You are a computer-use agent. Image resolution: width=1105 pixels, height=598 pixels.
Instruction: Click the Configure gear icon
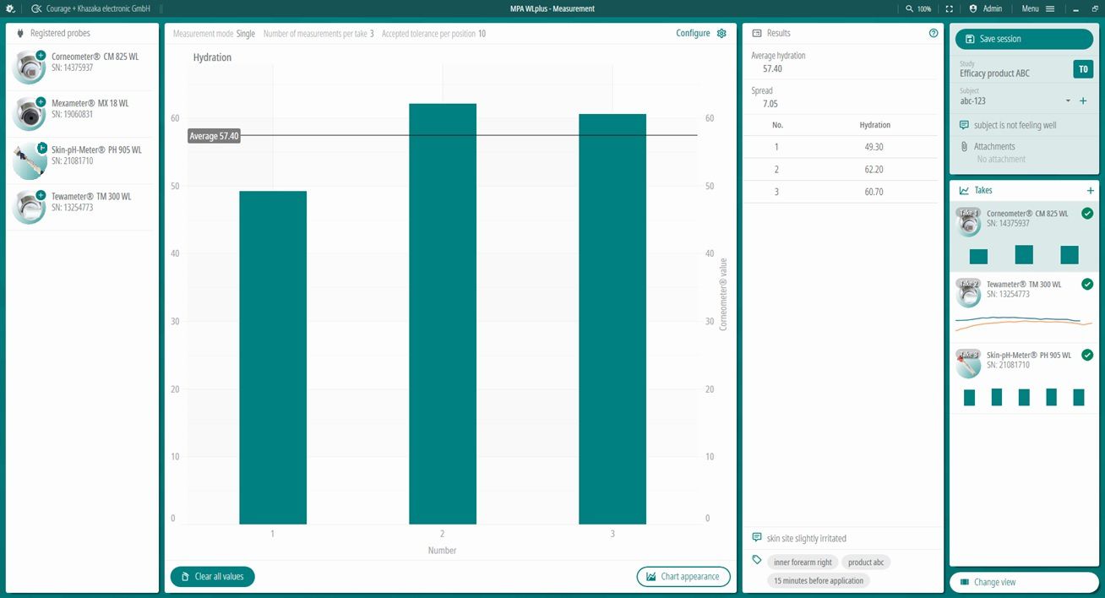click(x=721, y=33)
